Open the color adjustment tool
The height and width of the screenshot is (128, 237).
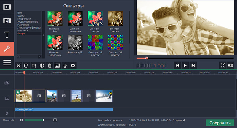[x=42, y=65]
